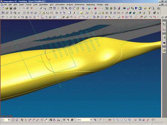Select the Zoom magnifier tool

pos(66,8)
